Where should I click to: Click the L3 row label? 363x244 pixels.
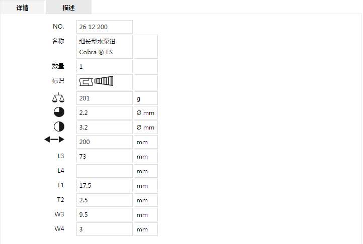(61, 156)
